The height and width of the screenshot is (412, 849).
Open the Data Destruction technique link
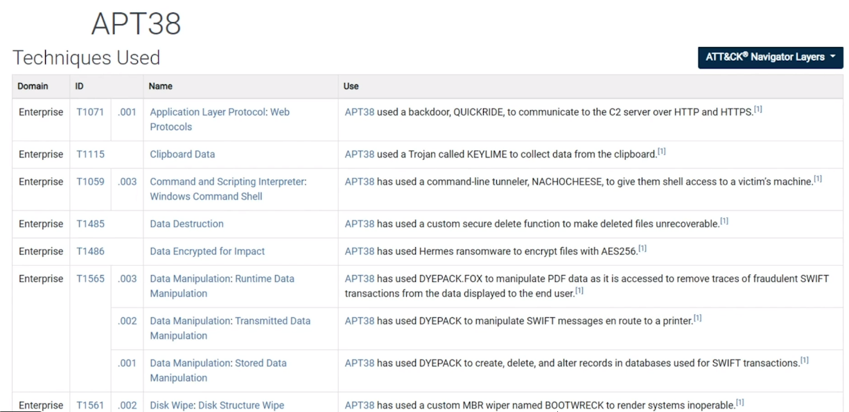(x=186, y=224)
